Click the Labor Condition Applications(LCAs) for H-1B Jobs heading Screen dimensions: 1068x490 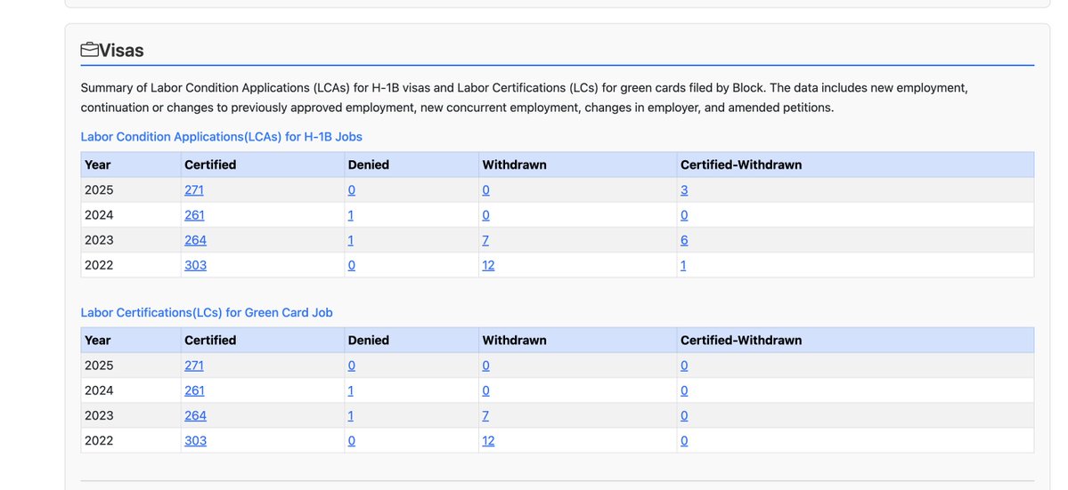point(222,137)
